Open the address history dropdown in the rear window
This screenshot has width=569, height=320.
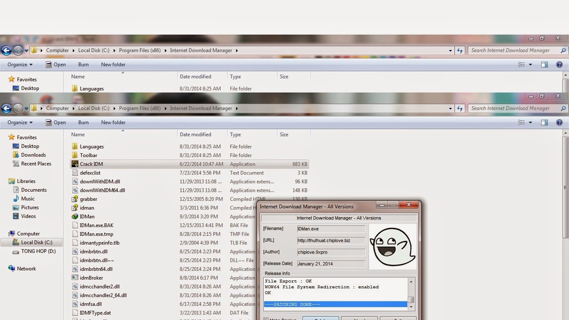(x=450, y=50)
